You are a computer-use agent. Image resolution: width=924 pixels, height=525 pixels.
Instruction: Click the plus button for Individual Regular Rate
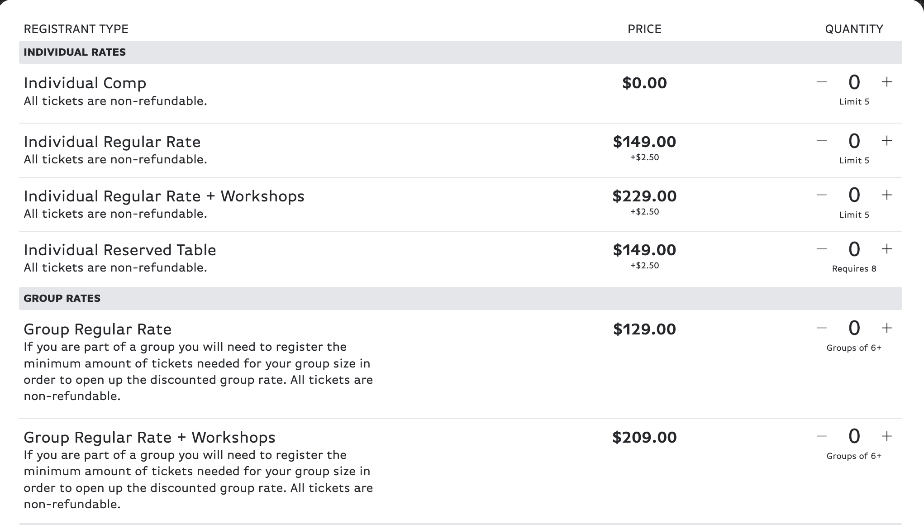(x=886, y=141)
